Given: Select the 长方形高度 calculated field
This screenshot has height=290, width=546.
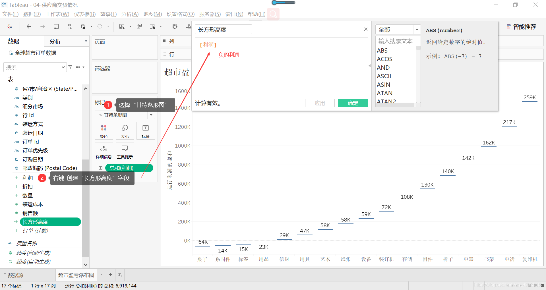Looking at the screenshot, I should pos(50,222).
